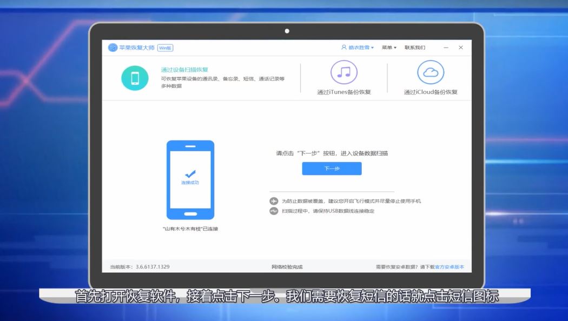
Task: Click the user profile person icon
Action: tap(344, 48)
